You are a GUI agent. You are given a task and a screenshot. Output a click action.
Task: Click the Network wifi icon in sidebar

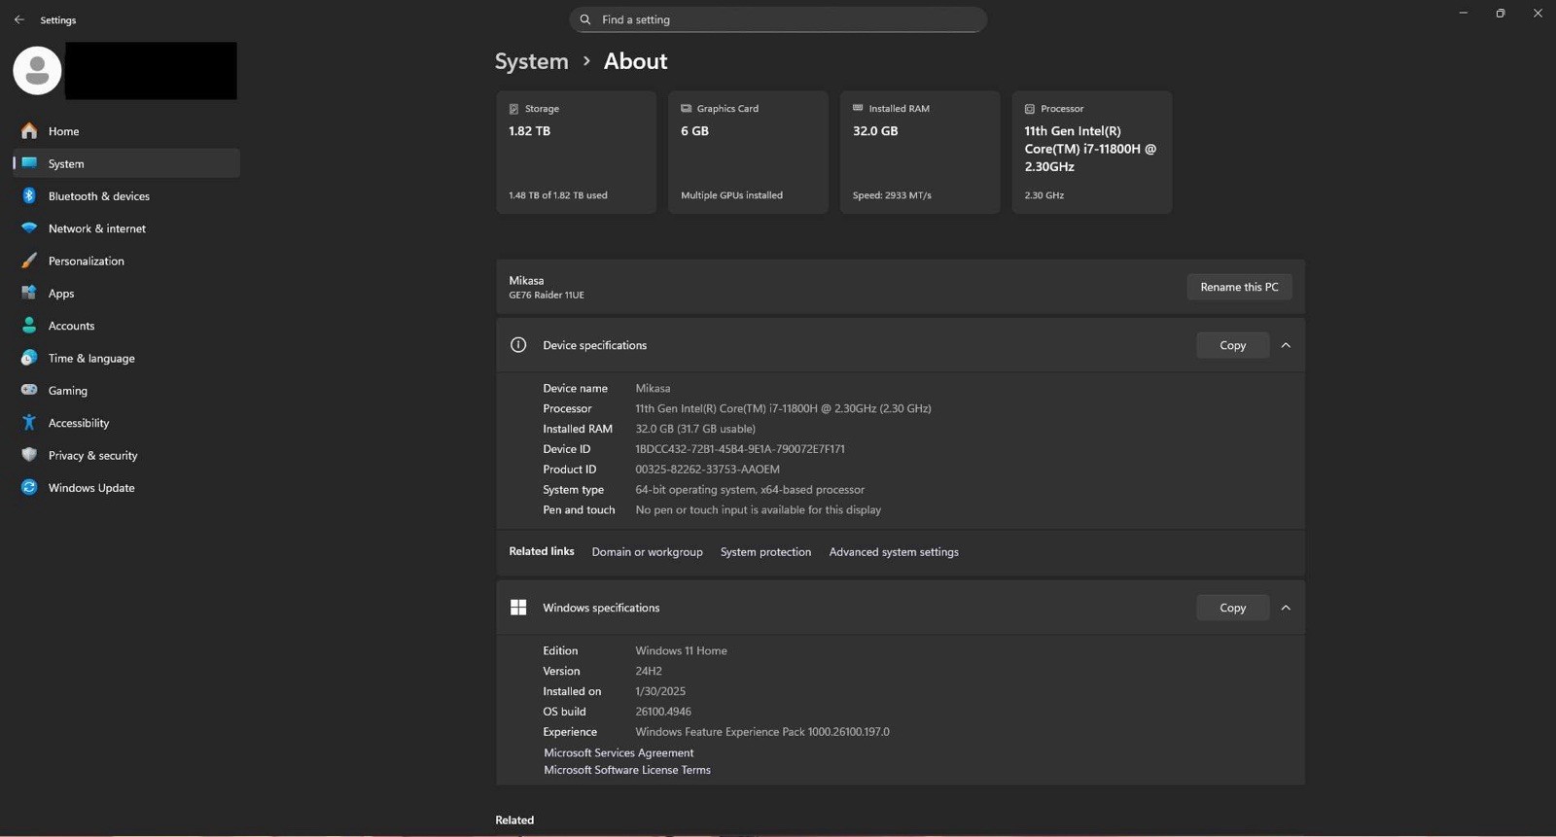tap(29, 227)
